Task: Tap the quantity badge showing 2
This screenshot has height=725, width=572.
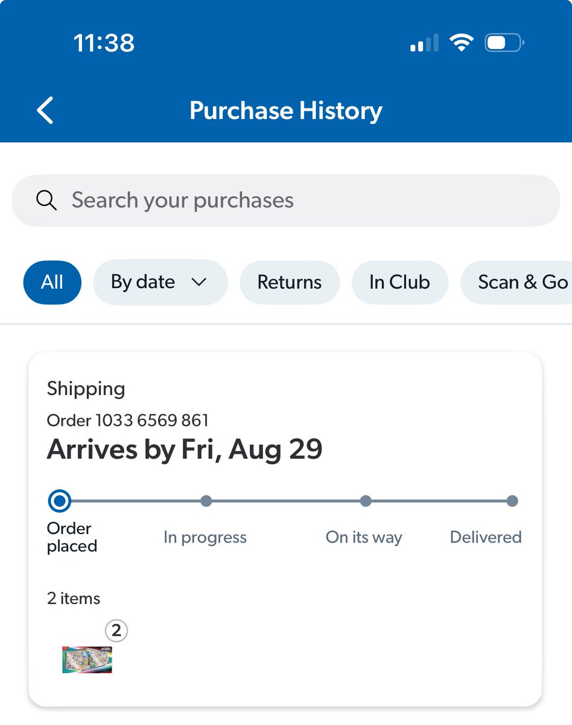Action: tap(116, 631)
